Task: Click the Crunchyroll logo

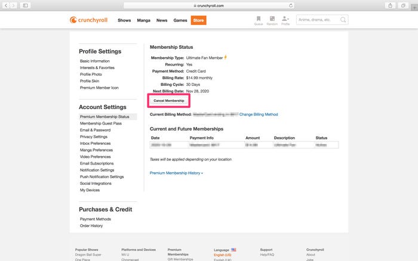Action: [90, 20]
